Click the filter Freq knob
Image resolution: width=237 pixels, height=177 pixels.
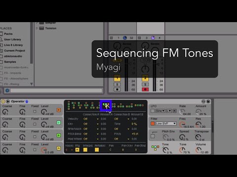tap(182, 124)
